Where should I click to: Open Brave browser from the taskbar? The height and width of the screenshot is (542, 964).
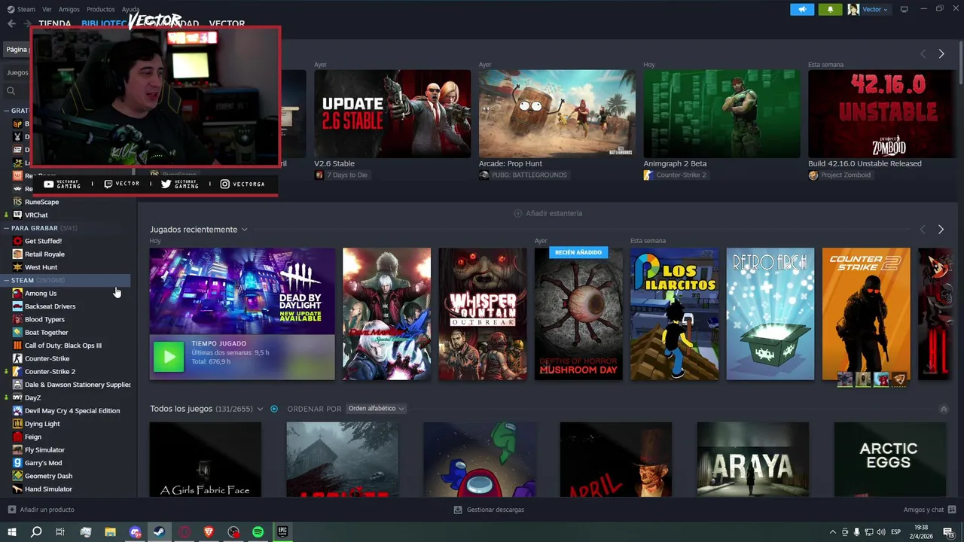209,532
